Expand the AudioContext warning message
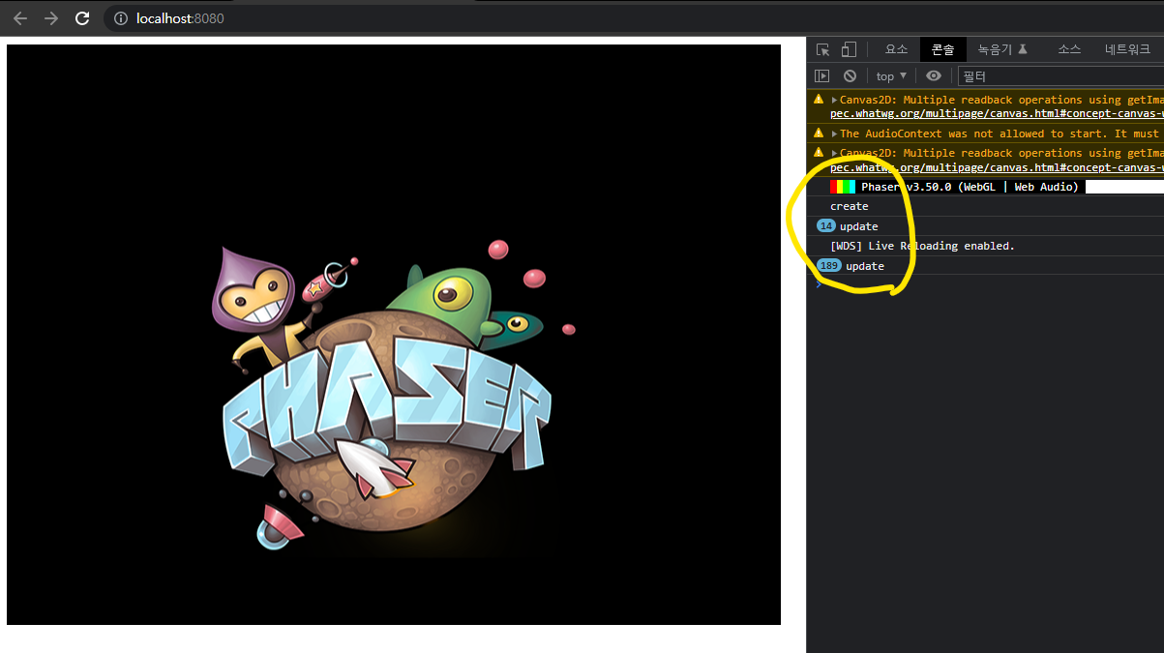The height and width of the screenshot is (653, 1164). click(834, 134)
